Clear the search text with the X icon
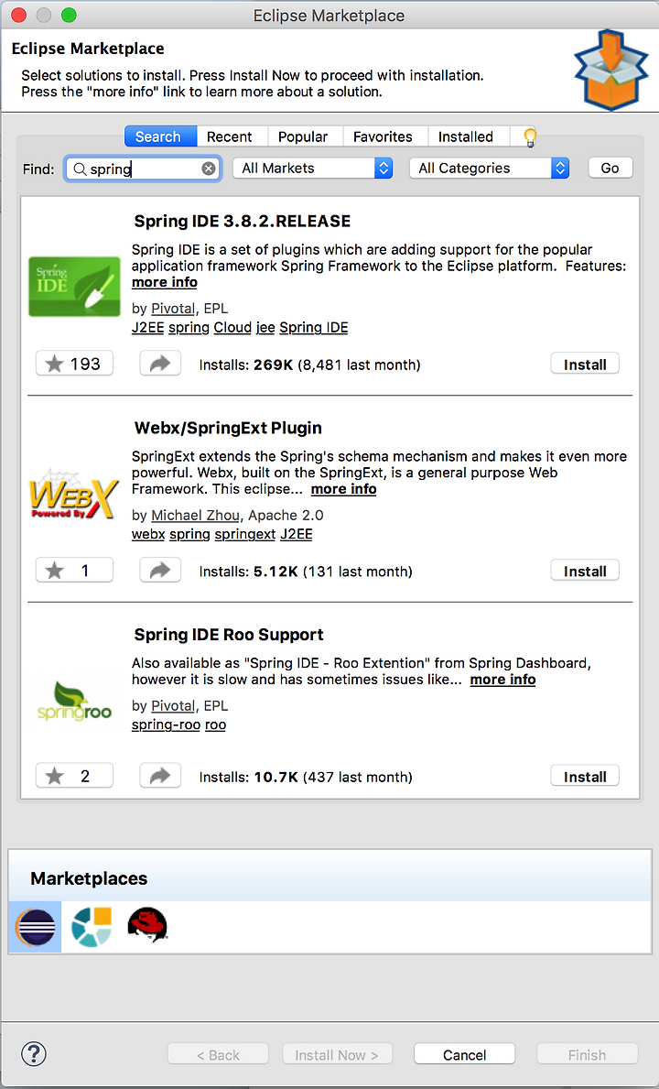This screenshot has height=1089, width=659. tap(209, 169)
